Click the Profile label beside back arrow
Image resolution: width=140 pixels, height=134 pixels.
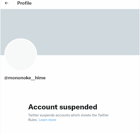[x=24, y=3]
